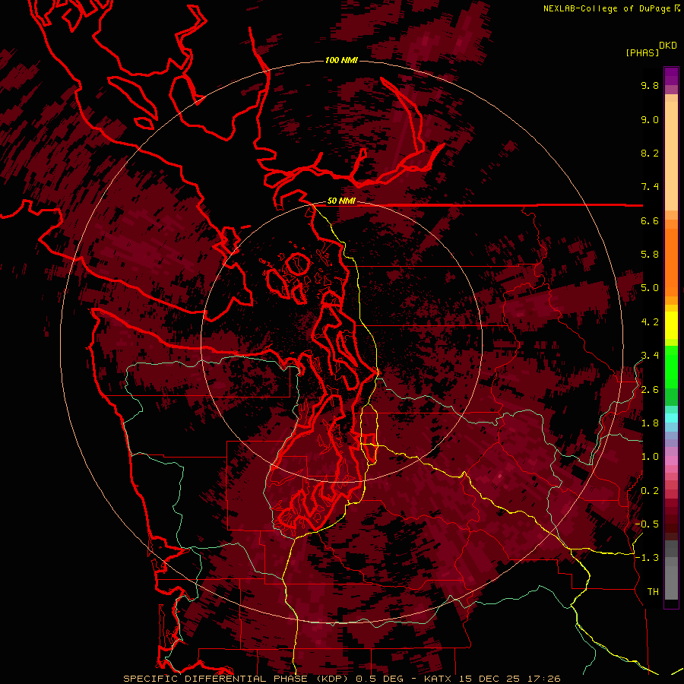Click the 7.4 value on color scale

tap(650, 187)
